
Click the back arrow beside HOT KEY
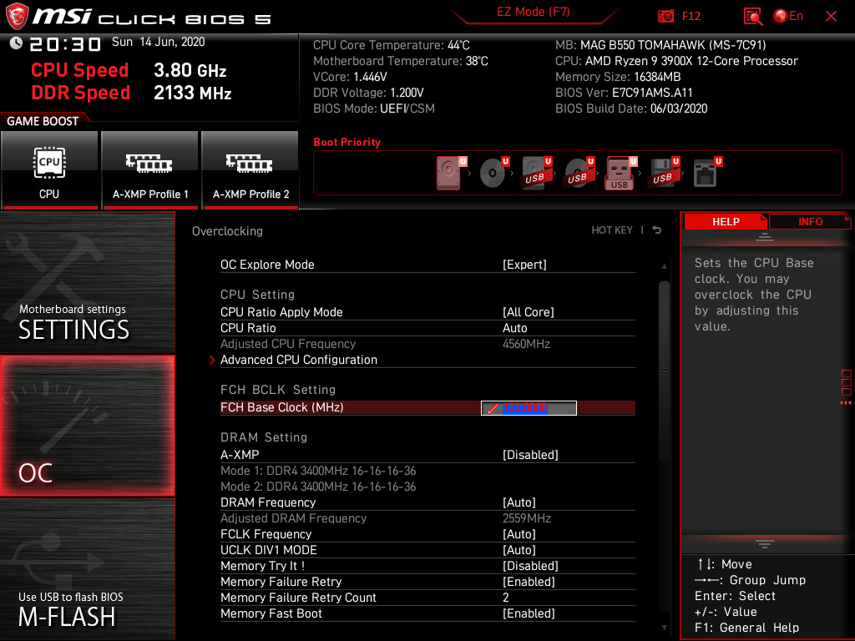(x=657, y=230)
